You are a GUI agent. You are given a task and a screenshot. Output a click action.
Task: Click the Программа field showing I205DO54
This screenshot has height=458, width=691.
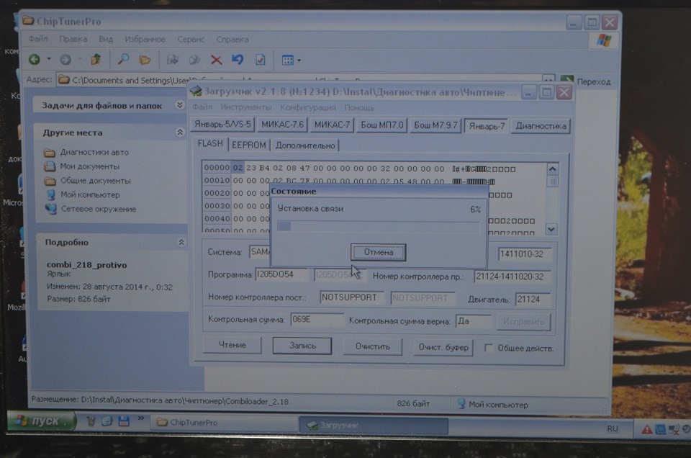pyautogui.click(x=281, y=274)
